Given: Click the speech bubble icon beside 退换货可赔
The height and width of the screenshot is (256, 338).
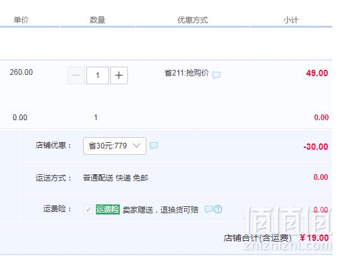Looking at the screenshot, I should (x=209, y=209).
